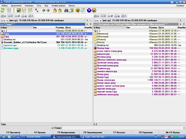Image resolution: width=186 pixels, height=139 pixels.
Task: Click F3 Просмотр button
Action: pyautogui.click(x=13, y=132)
